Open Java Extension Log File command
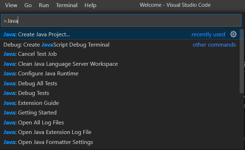The image size is (245, 150). pos(48,132)
